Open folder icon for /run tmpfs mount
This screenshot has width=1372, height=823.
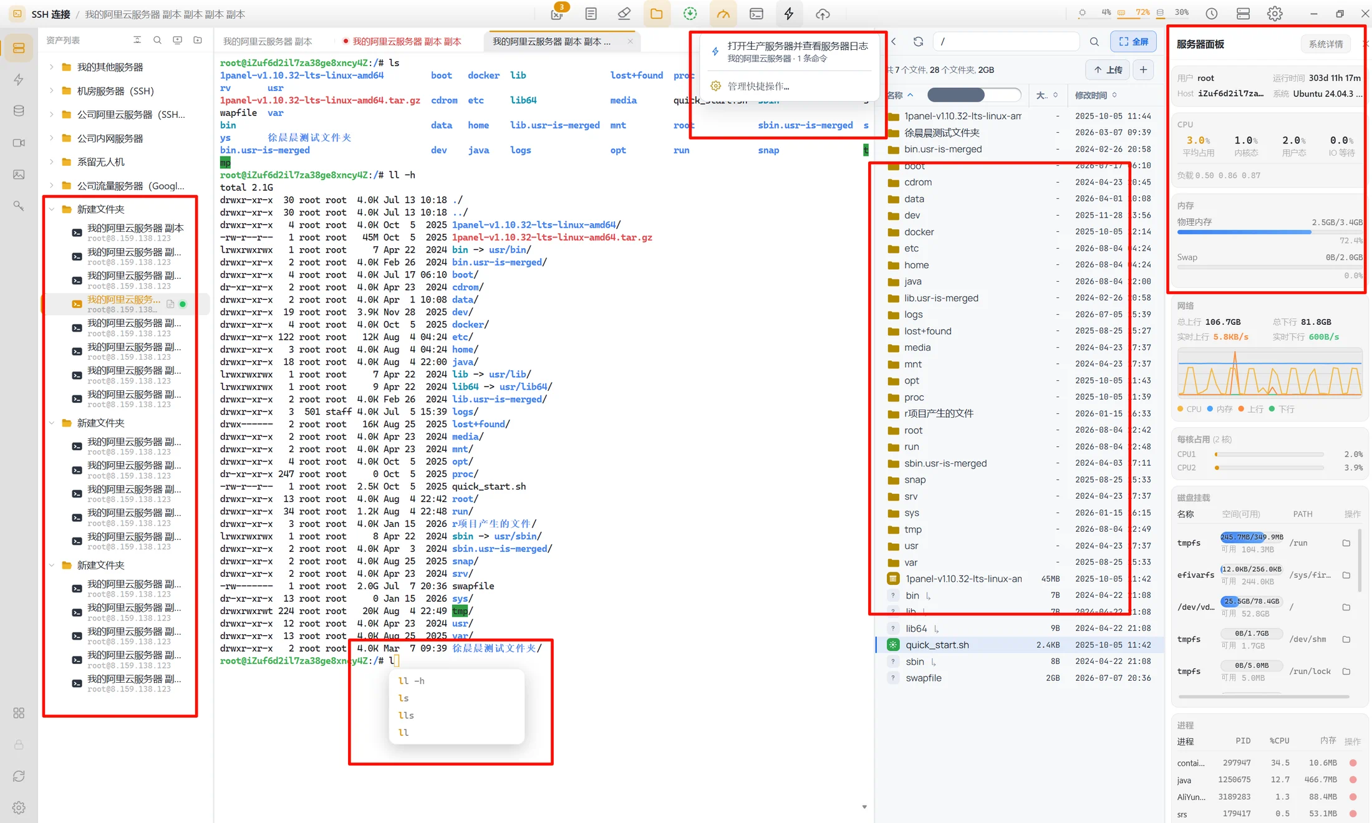pyautogui.click(x=1346, y=543)
